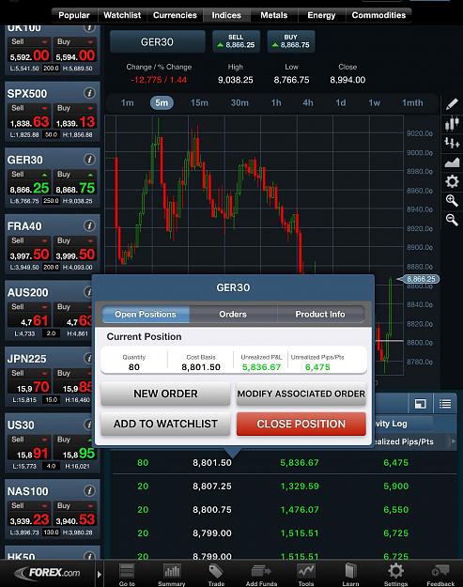This screenshot has width=463, height=587.
Task: Click the 8,866.25 price marker on chart
Action: (419, 279)
